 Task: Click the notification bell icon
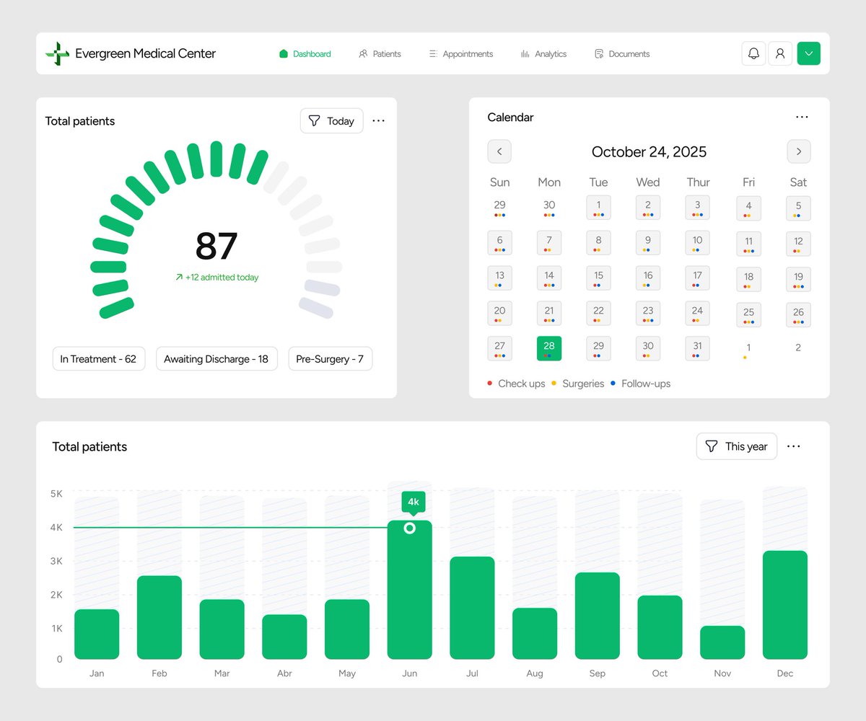(753, 53)
